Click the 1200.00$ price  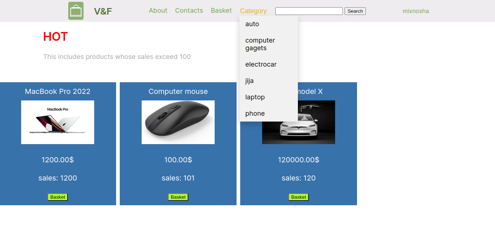coord(58,160)
